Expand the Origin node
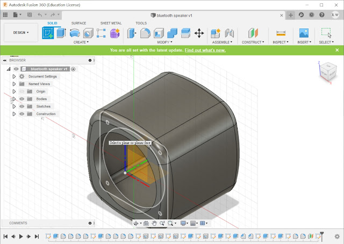This screenshot has height=244, width=344. tap(14, 91)
